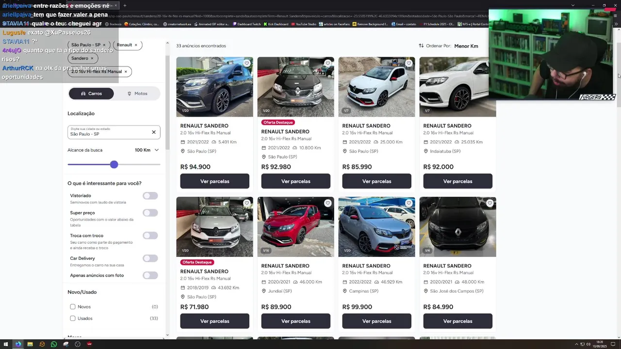Image resolution: width=621 pixels, height=349 pixels.
Task: Open the Ordenar Por Menor Km dropdown
Action: coord(466,46)
